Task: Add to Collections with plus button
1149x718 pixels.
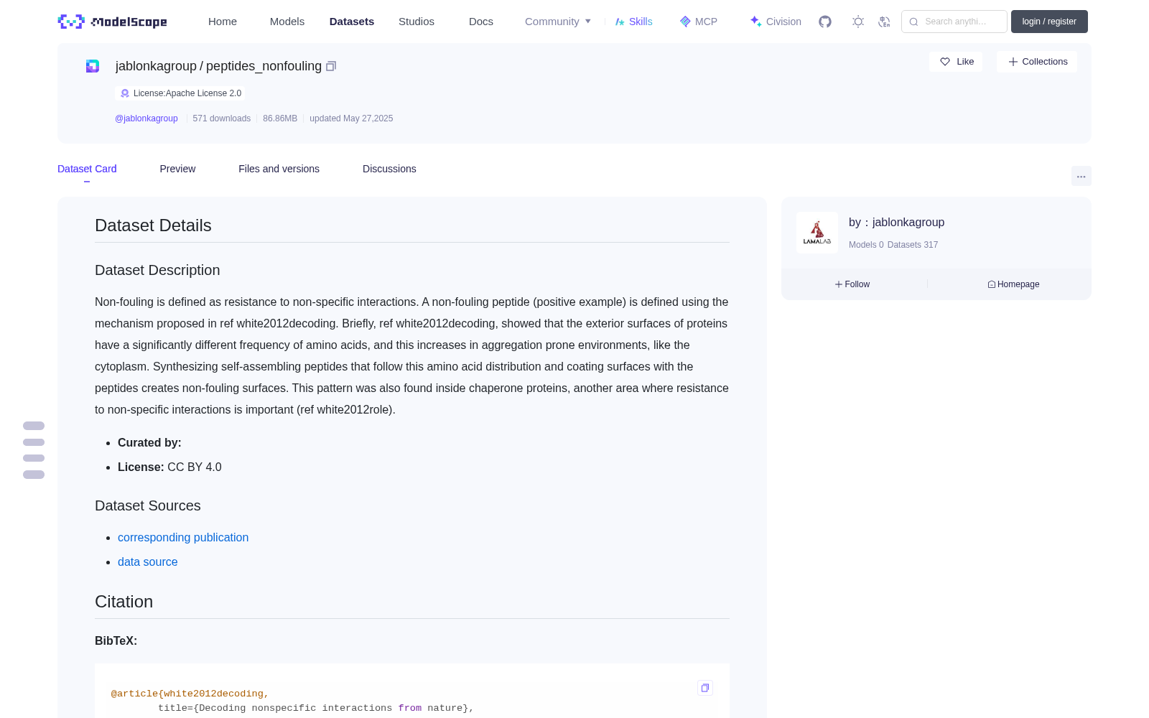Action: (x=1037, y=62)
